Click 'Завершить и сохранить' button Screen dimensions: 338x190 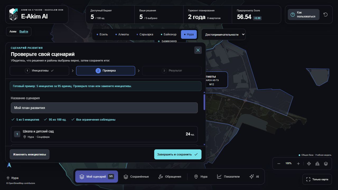[x=178, y=154]
